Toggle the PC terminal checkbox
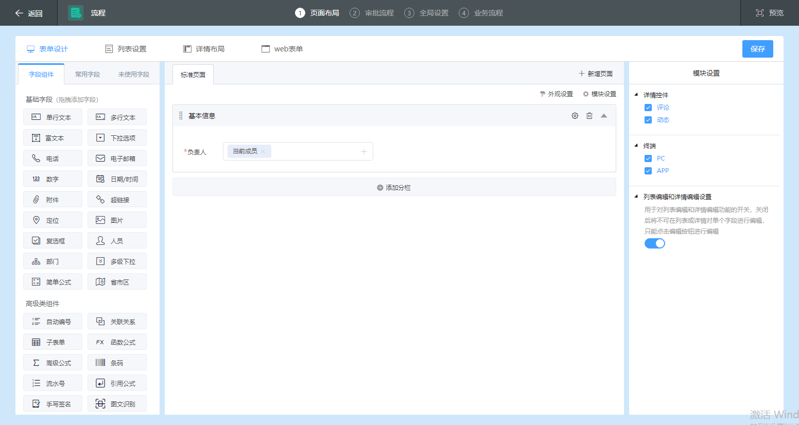Screen dimensions: 799x425 click(x=648, y=158)
